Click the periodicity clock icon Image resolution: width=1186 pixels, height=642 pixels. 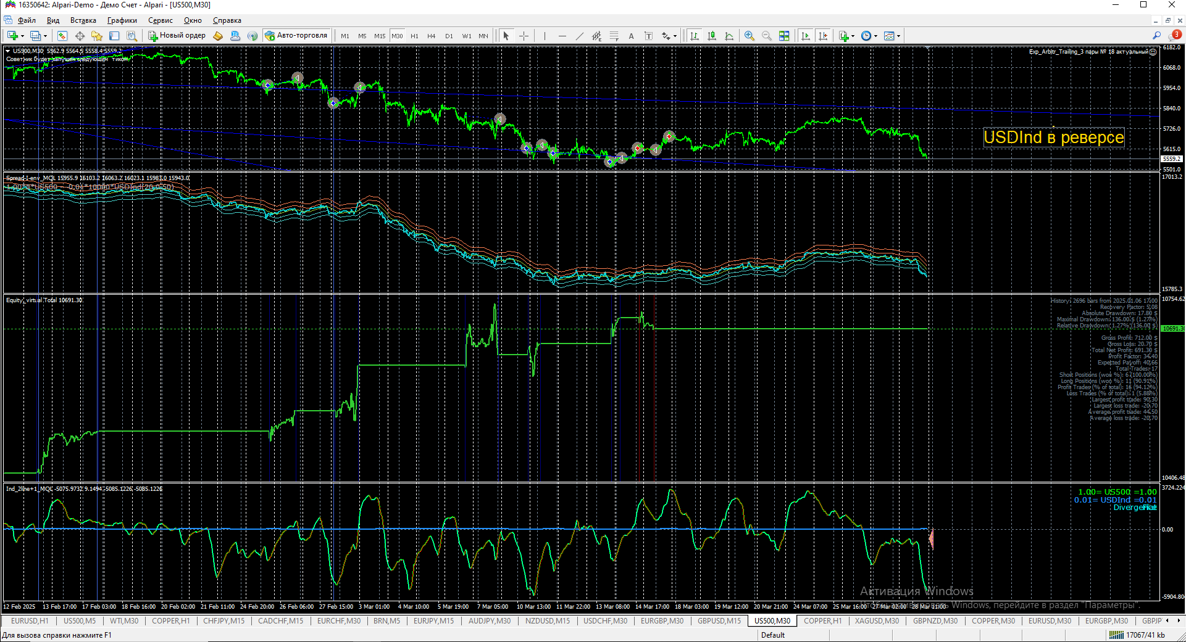point(866,36)
